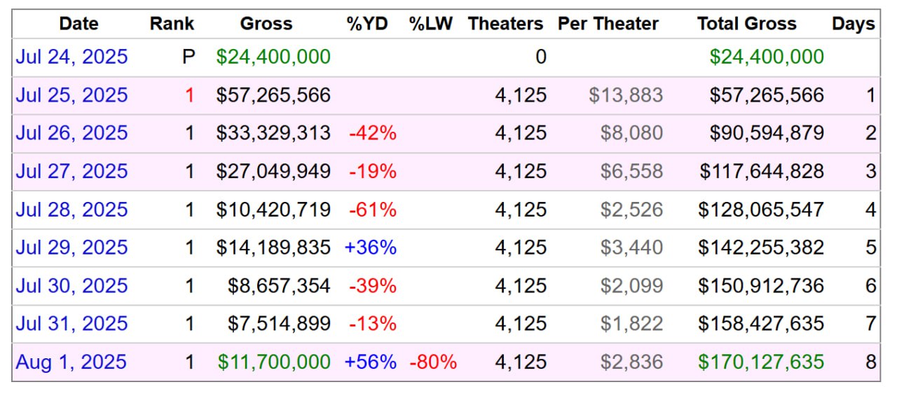Click the Days column header
This screenshot has height=394, width=897.
(x=853, y=24)
